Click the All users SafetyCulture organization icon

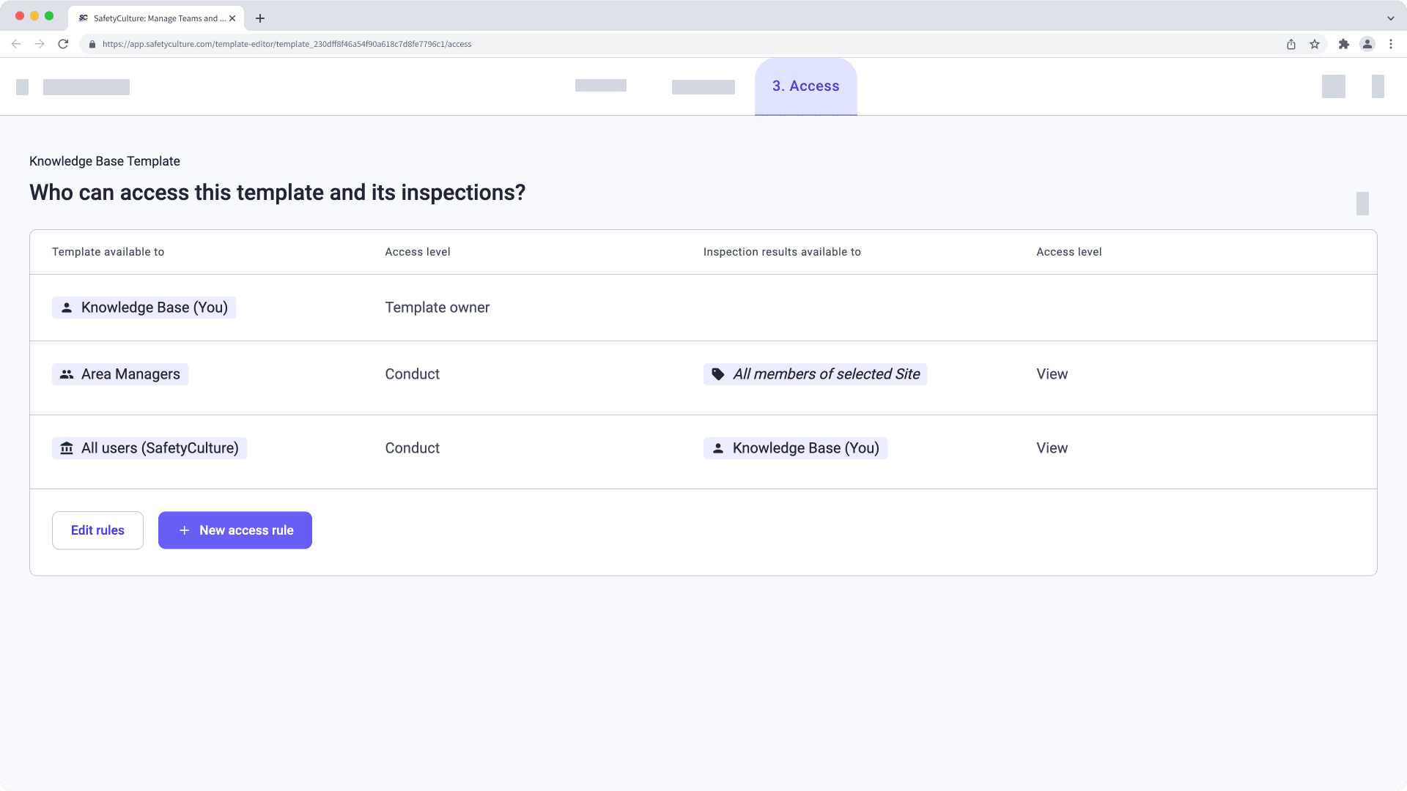click(67, 448)
